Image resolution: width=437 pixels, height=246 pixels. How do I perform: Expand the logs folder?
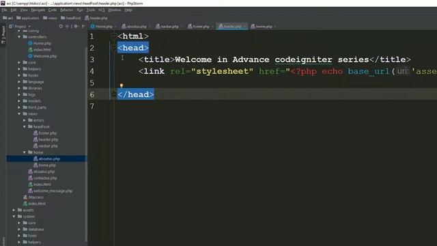click(x=19, y=94)
